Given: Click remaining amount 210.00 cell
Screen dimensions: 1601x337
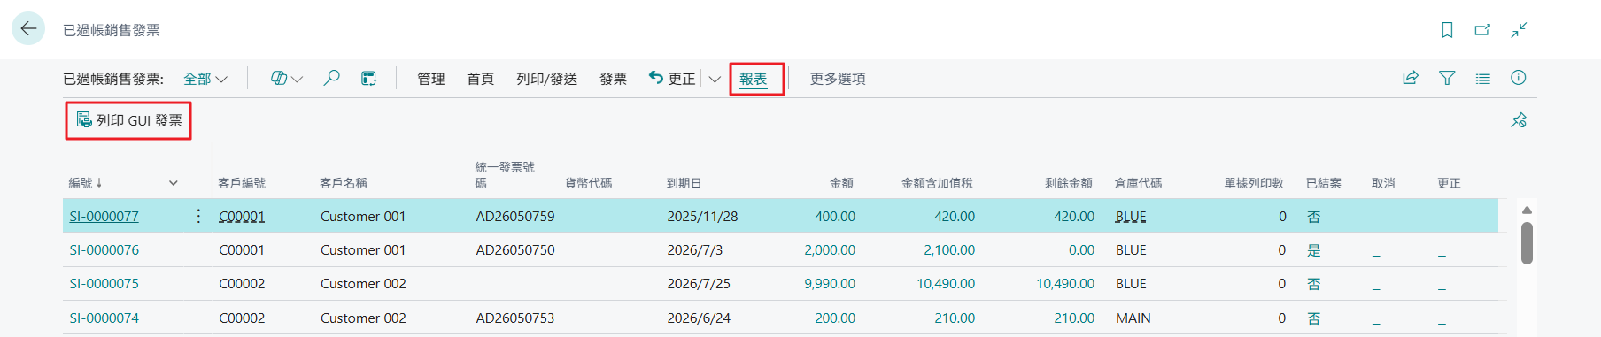Looking at the screenshot, I should click(1074, 318).
